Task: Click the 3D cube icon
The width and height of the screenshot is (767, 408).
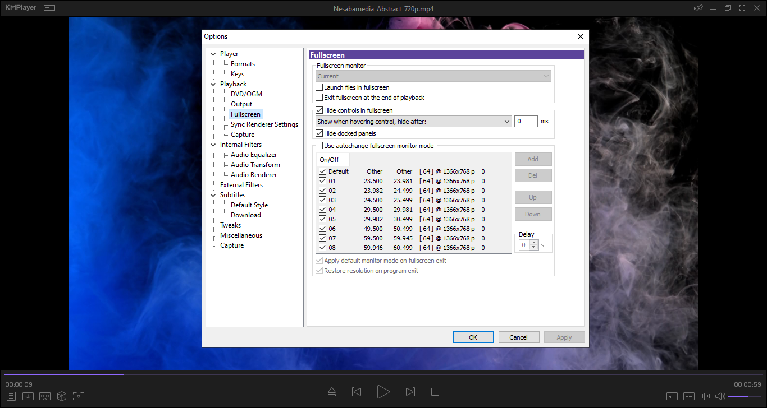Action: pyautogui.click(x=62, y=396)
